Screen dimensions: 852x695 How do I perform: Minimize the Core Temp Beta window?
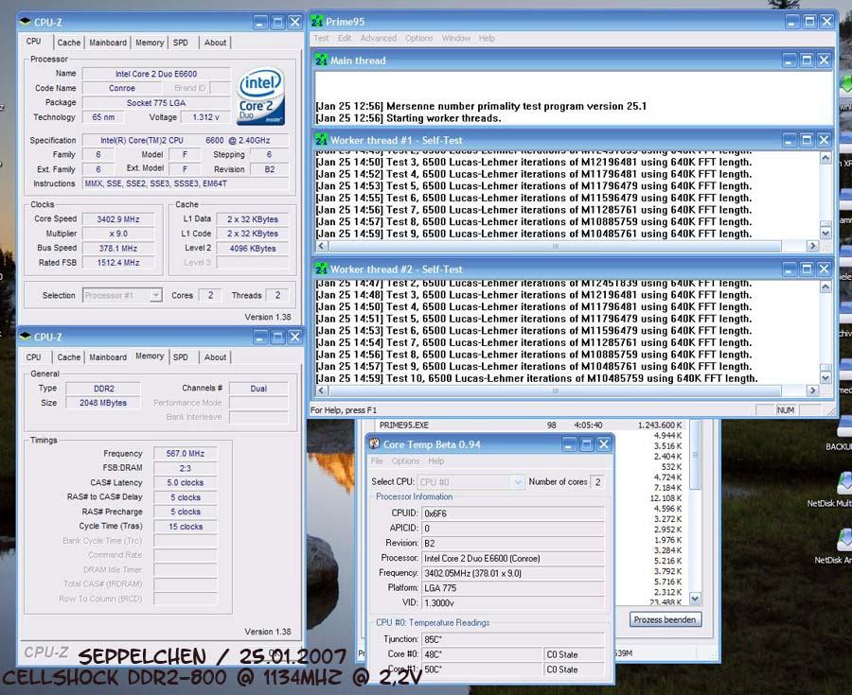(569, 444)
